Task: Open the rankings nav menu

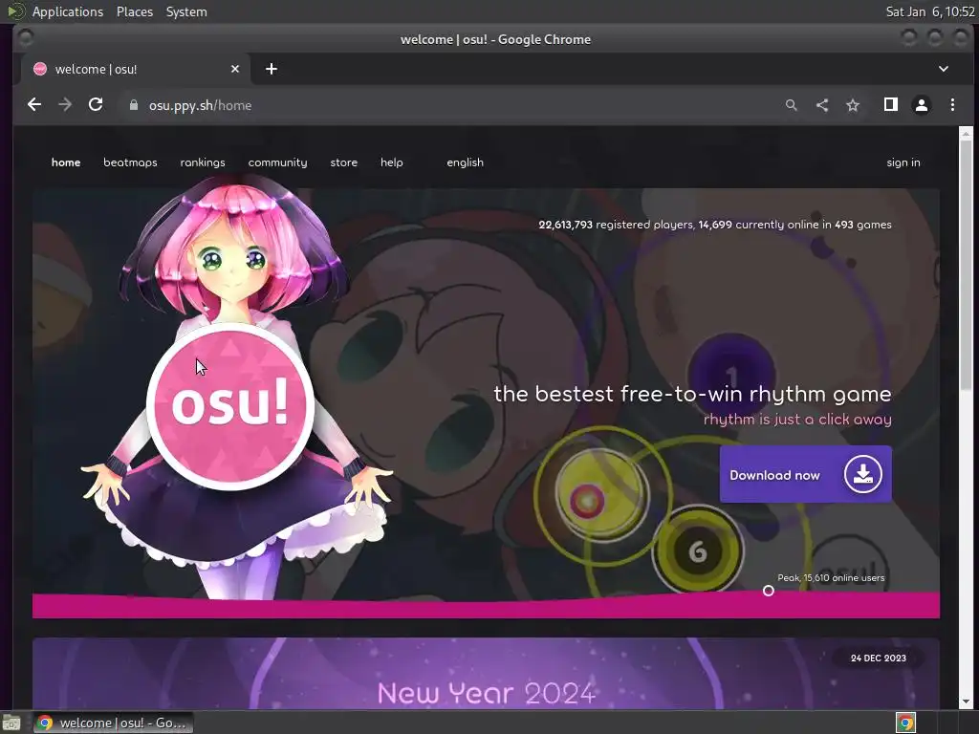Action: tap(203, 162)
